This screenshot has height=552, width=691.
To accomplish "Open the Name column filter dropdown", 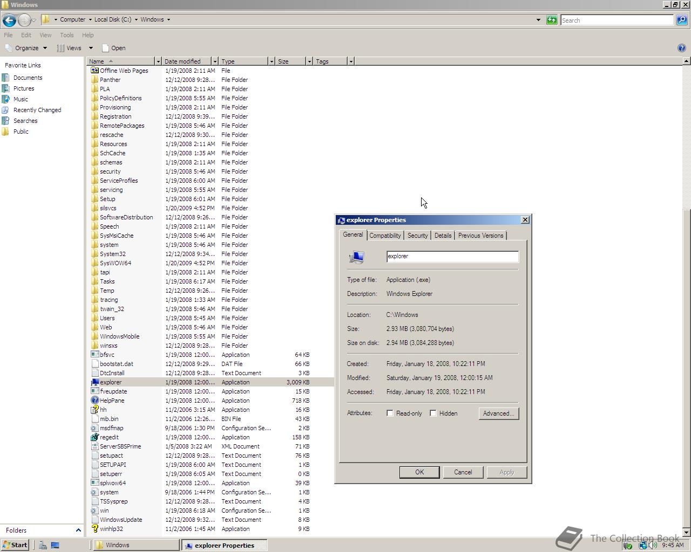I will 158,61.
